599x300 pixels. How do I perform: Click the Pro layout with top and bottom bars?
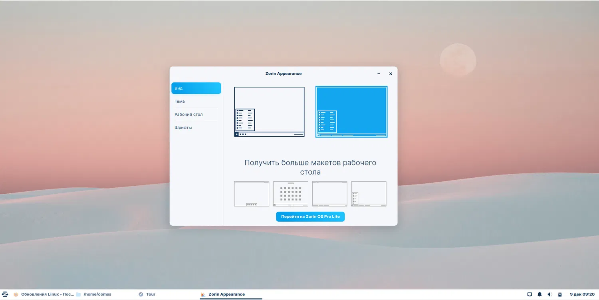coord(330,194)
